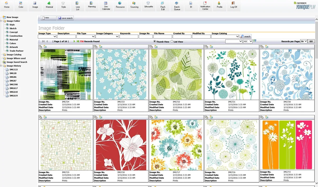318x187 pixels.
Task: Click the new button
Action: coord(48,18)
